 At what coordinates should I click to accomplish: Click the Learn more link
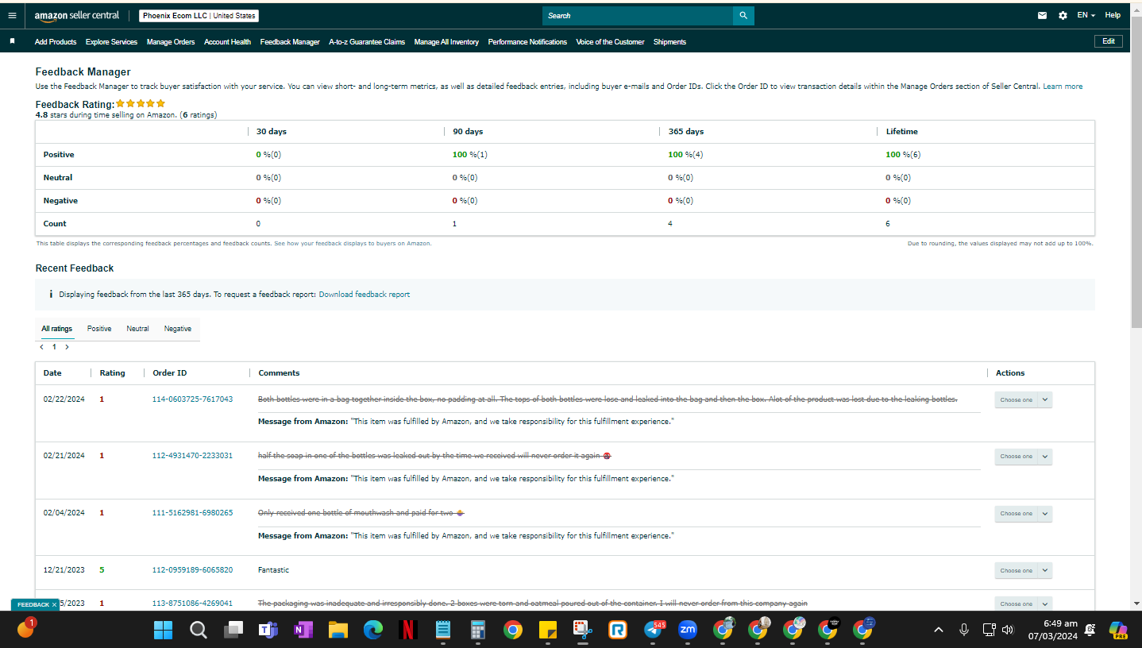pyautogui.click(x=1063, y=86)
